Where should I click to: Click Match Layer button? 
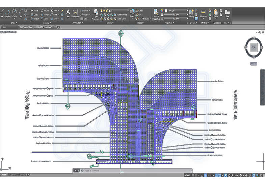pyautogui.click(x=120, y=19)
